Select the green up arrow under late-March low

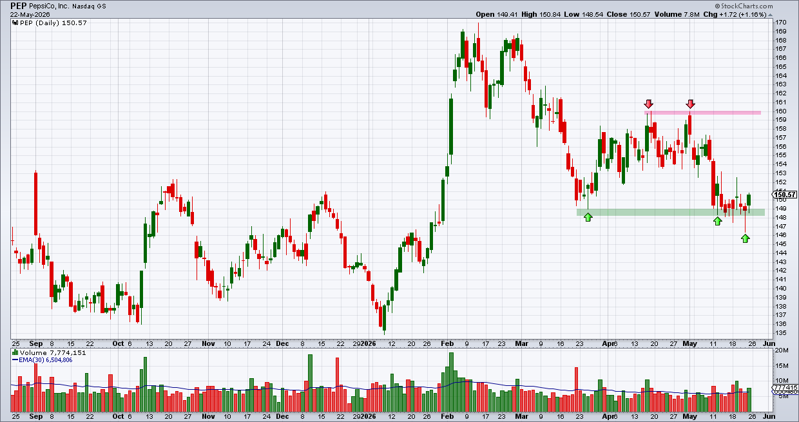pyautogui.click(x=588, y=218)
